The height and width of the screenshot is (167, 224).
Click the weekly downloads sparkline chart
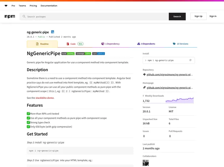click(x=179, y=100)
